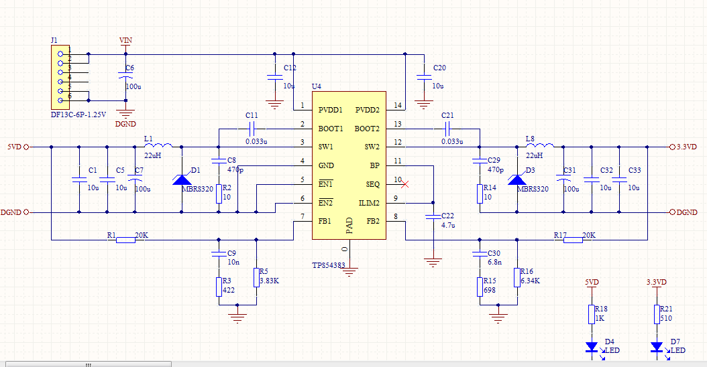Image resolution: width=707 pixels, height=367 pixels.
Task: Click the '3.83K' value of R5
Action: pos(270,281)
